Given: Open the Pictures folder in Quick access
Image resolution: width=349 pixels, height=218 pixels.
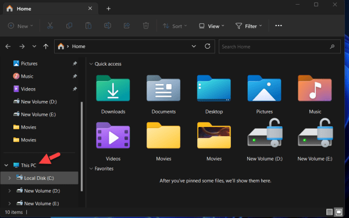Looking at the screenshot, I should click(264, 88).
